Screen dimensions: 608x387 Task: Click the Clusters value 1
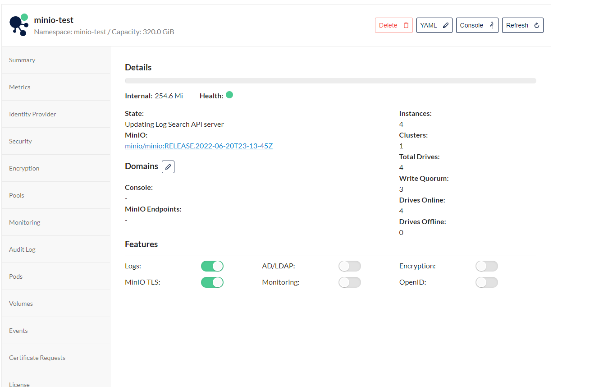(x=401, y=146)
